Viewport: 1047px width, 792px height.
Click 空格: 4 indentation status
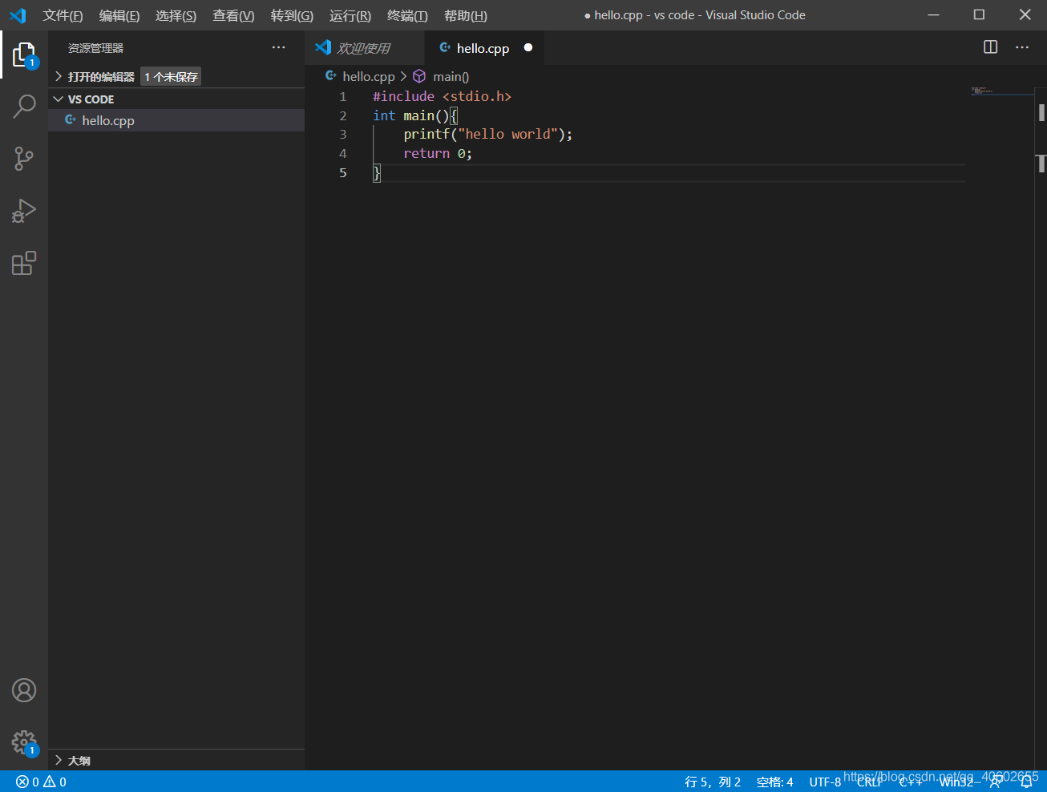pyautogui.click(x=774, y=782)
